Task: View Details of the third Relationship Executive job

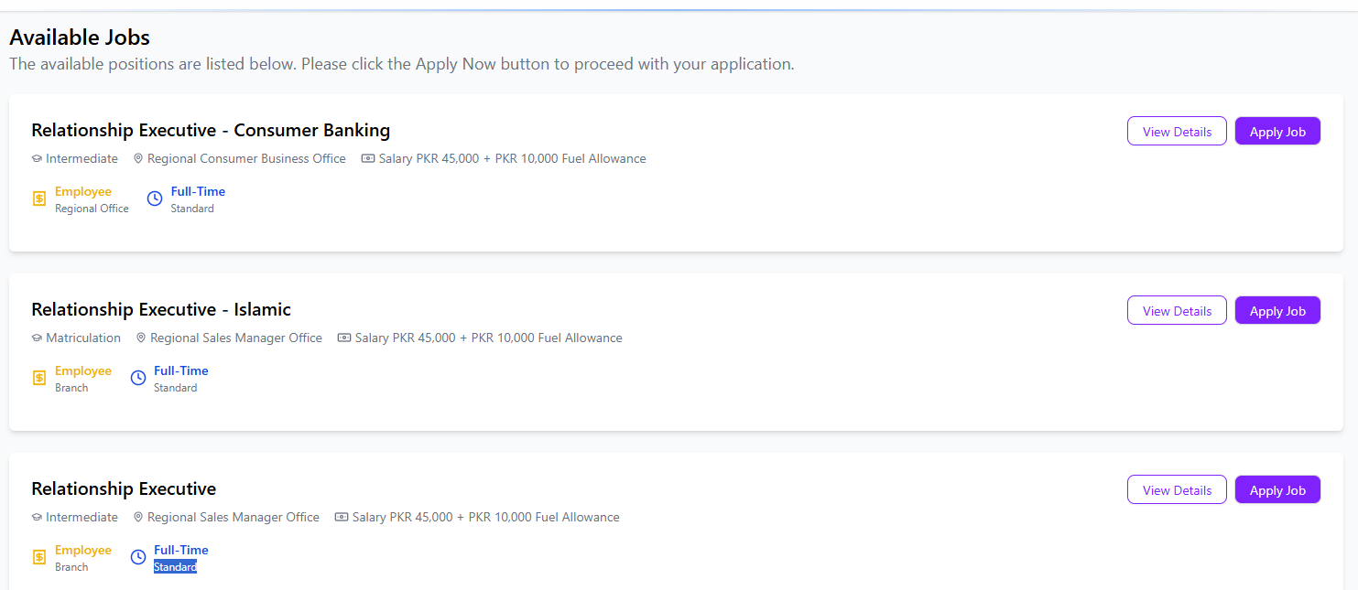Action: 1177,490
